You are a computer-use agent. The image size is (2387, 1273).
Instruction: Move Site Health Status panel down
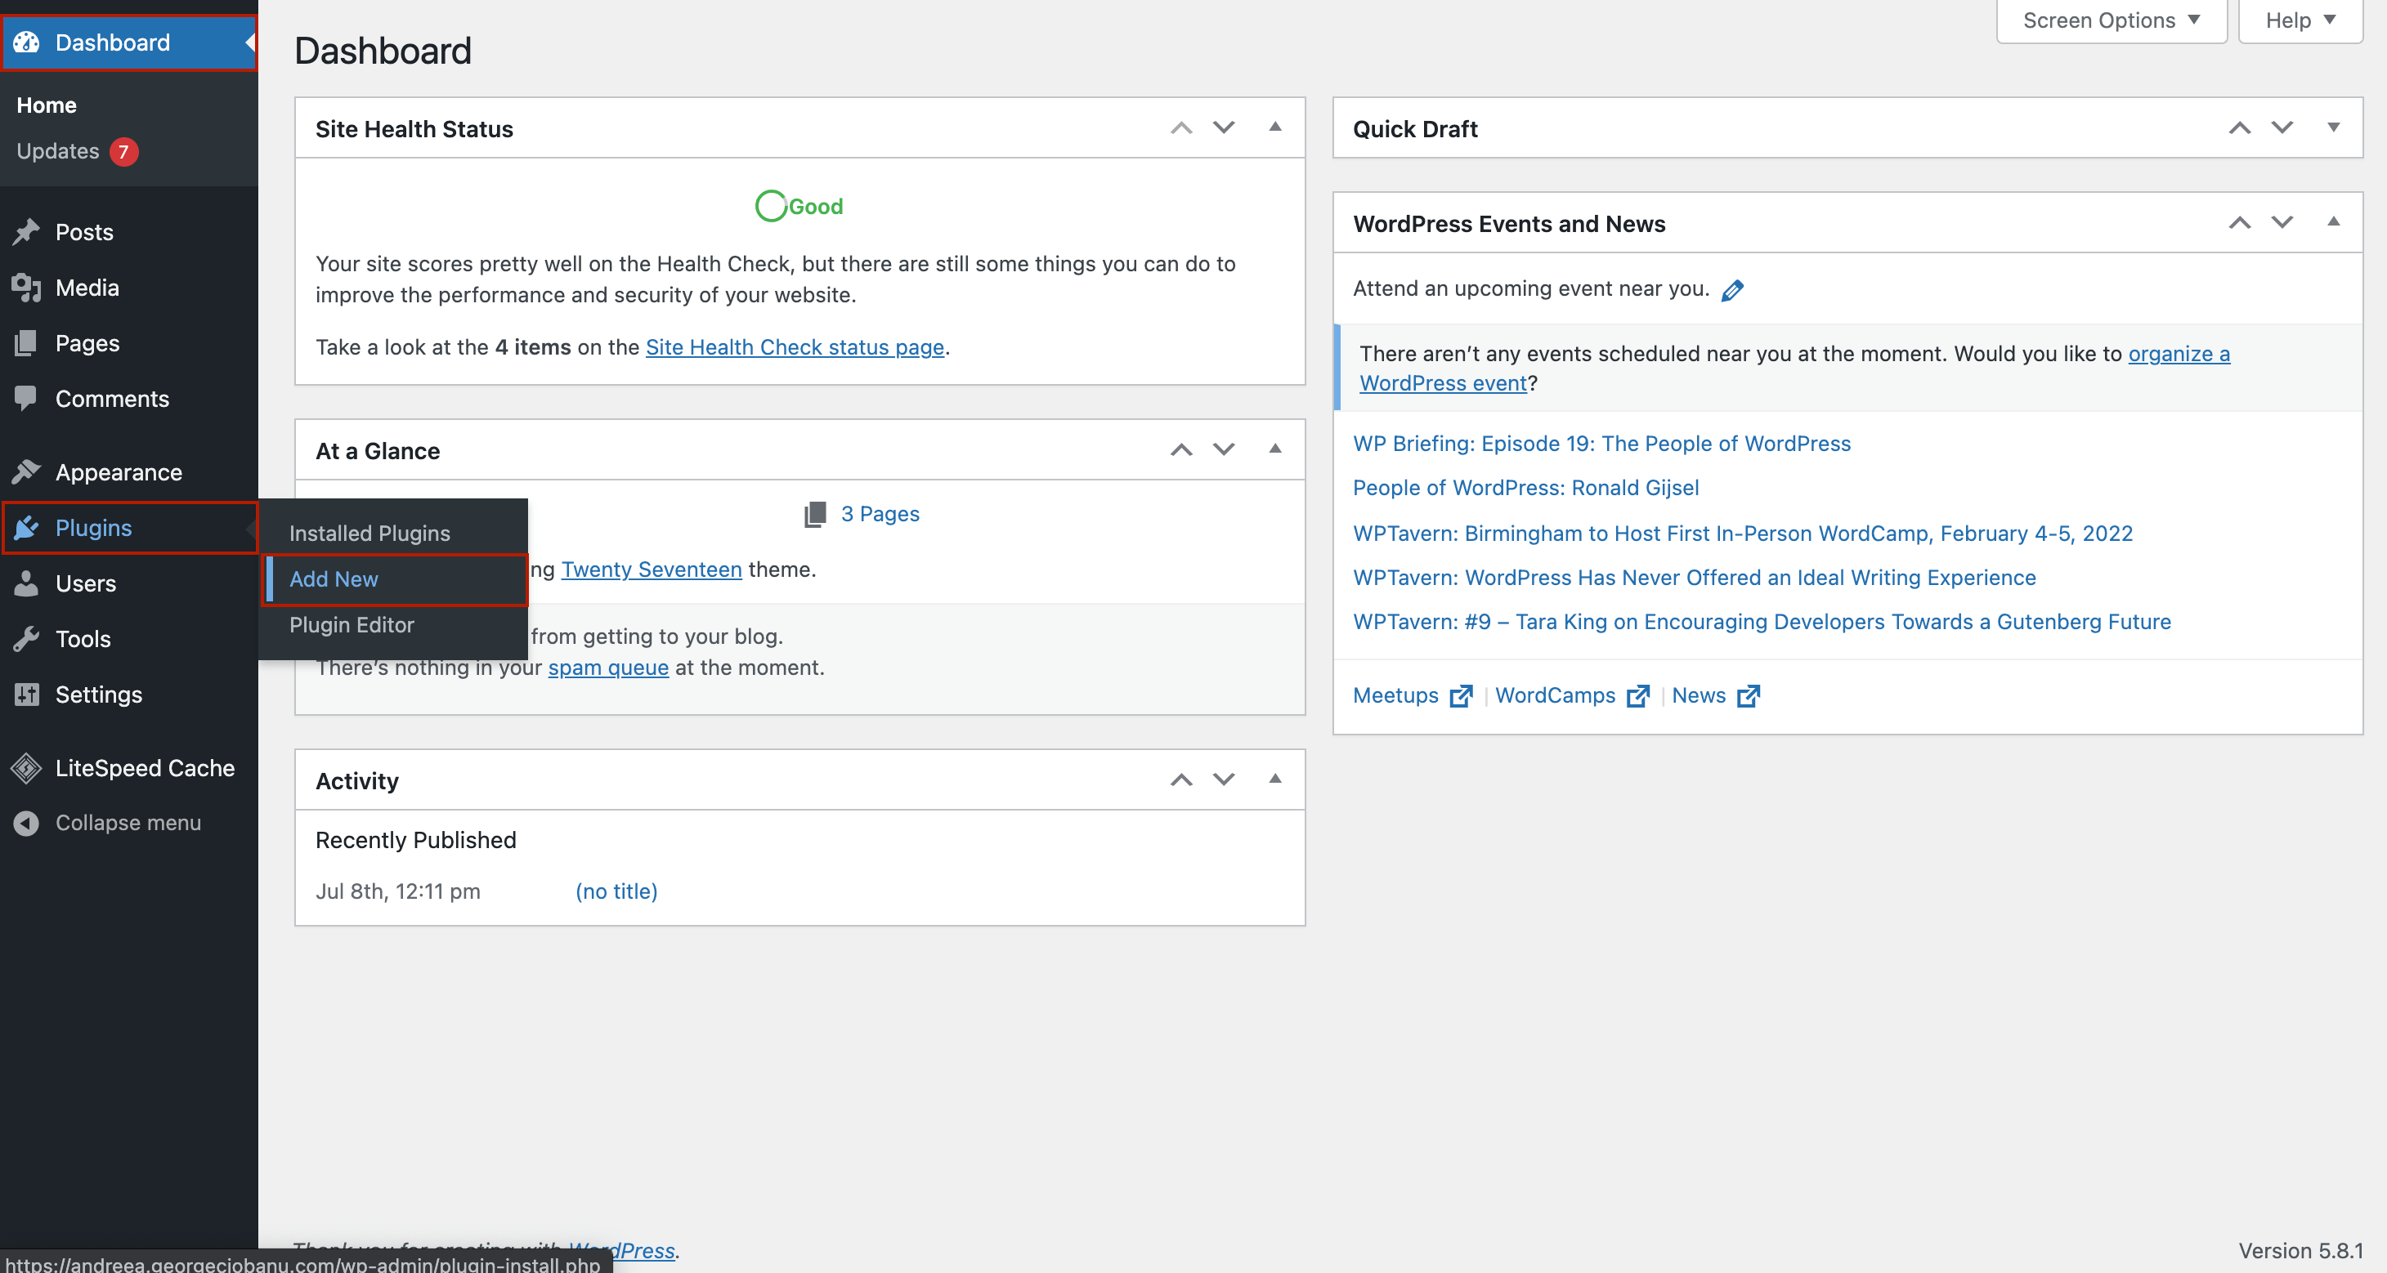coord(1223,127)
